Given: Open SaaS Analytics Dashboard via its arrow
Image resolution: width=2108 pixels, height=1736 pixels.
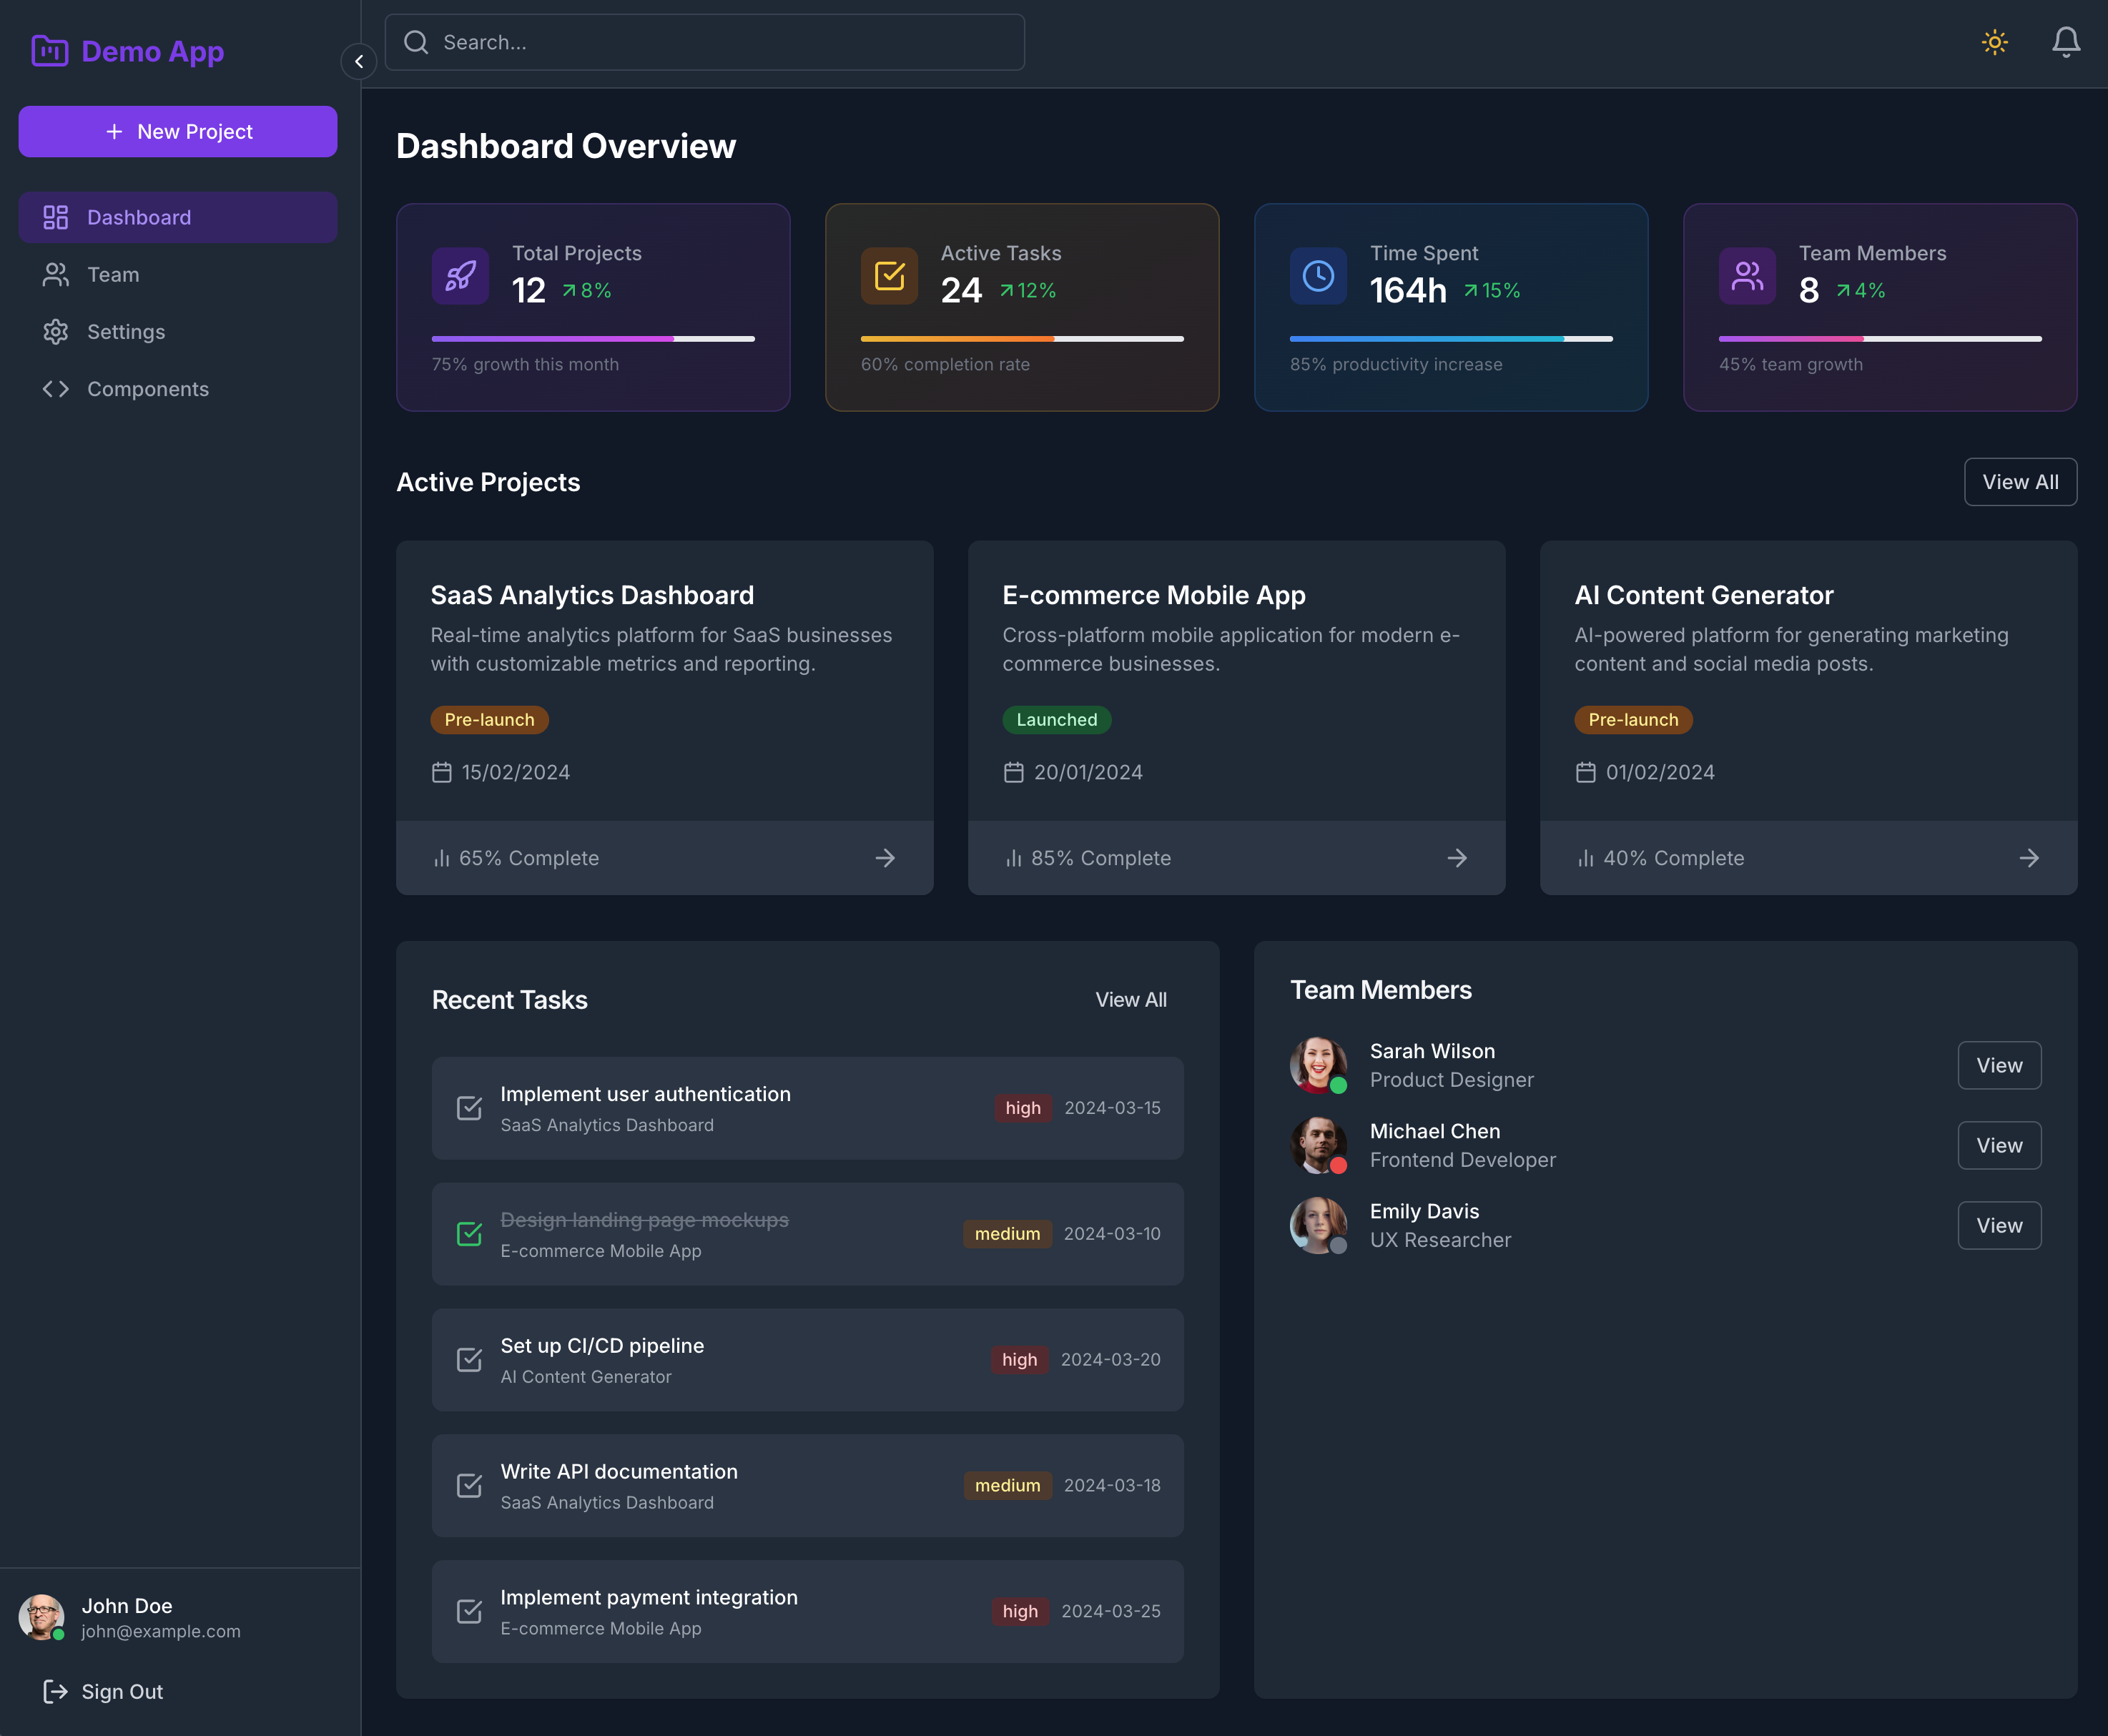Looking at the screenshot, I should point(885,858).
